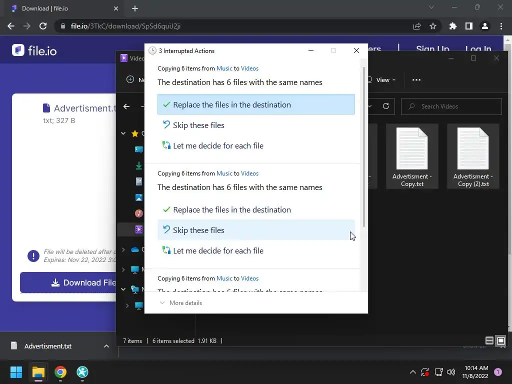The height and width of the screenshot is (384, 512).
Task: Pick Let me decide in second prompt
Action: pos(256,251)
